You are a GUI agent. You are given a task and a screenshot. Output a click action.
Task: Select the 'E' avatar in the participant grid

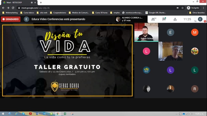(x=171, y=32)
